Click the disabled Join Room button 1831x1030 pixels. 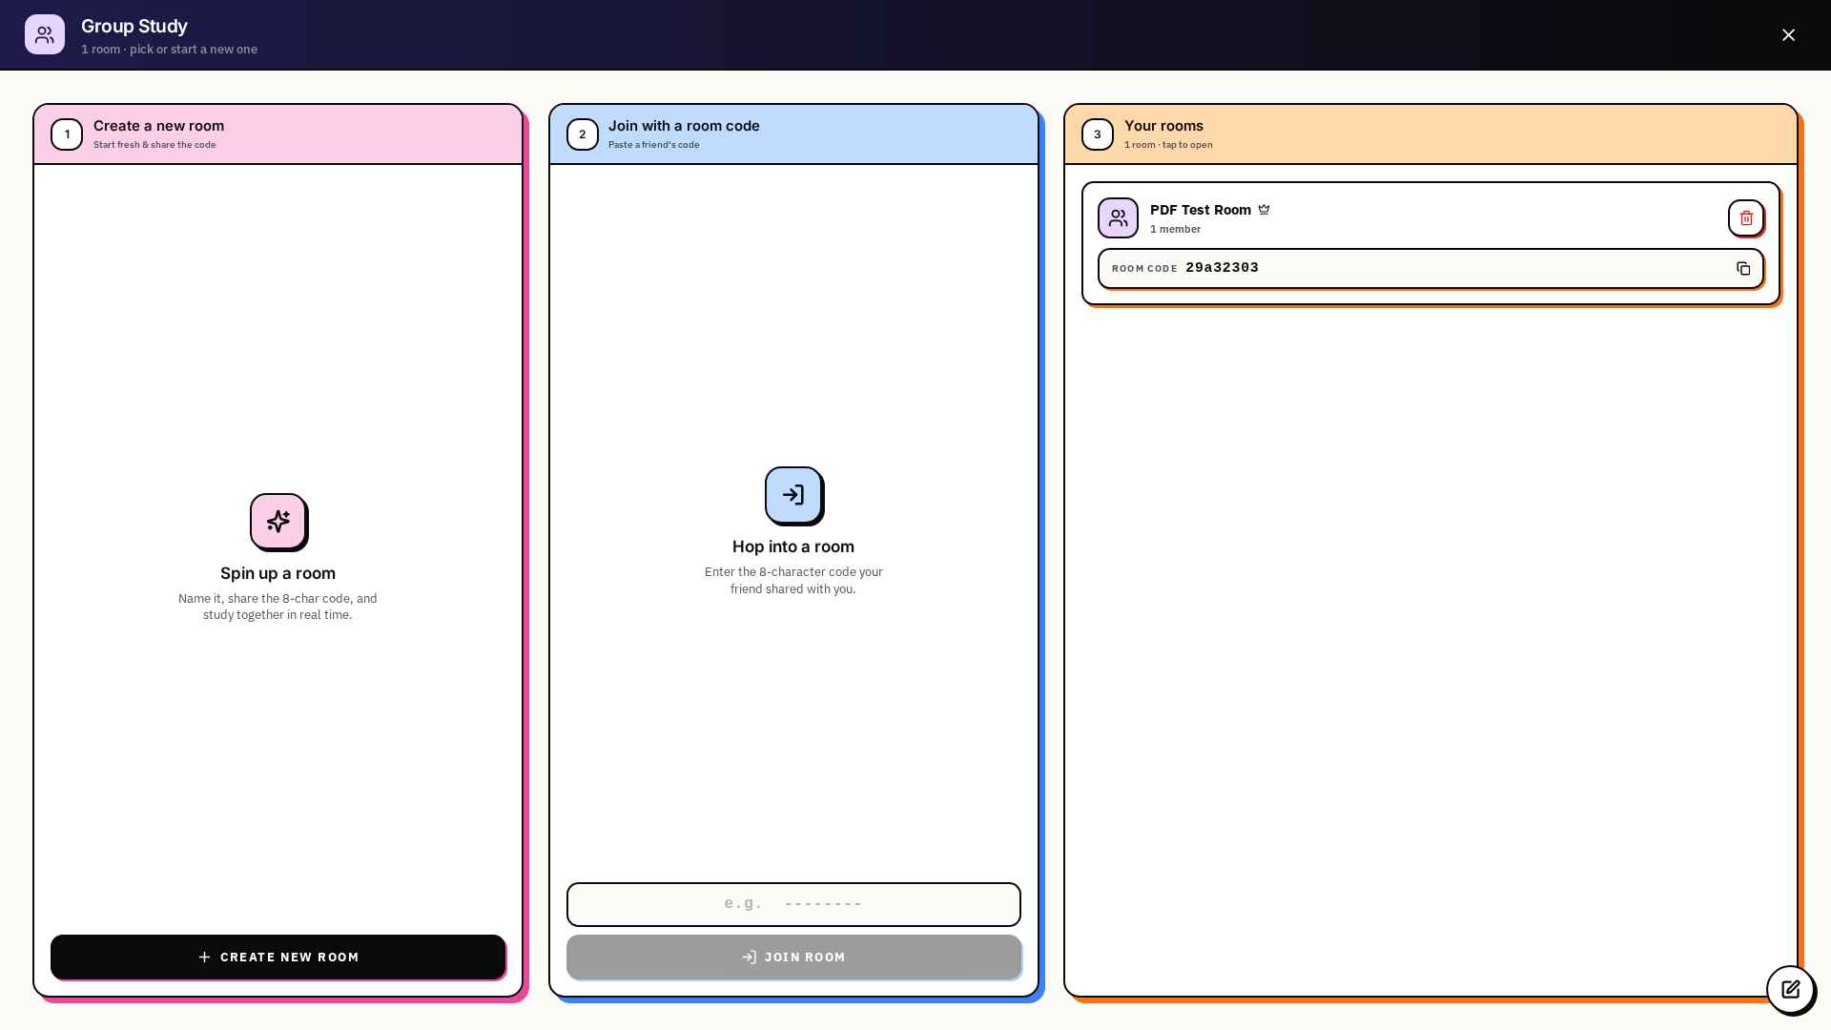coord(793,957)
